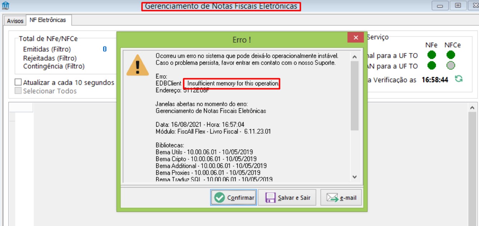Click the 'Bema Additional - 10.00.06.01' line
The image size is (479, 226).
click(x=211, y=166)
